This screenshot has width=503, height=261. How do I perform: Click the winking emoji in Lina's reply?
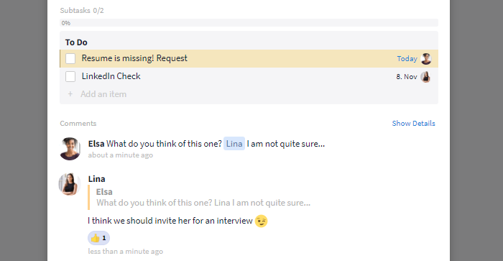pyautogui.click(x=261, y=221)
